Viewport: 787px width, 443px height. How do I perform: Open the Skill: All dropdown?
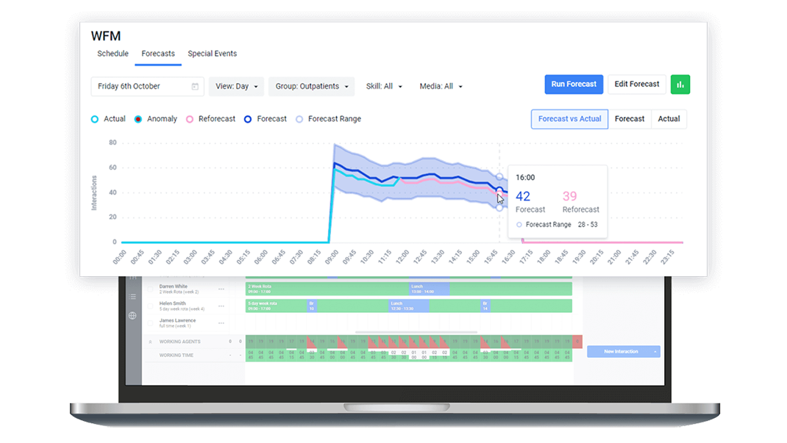tap(384, 86)
